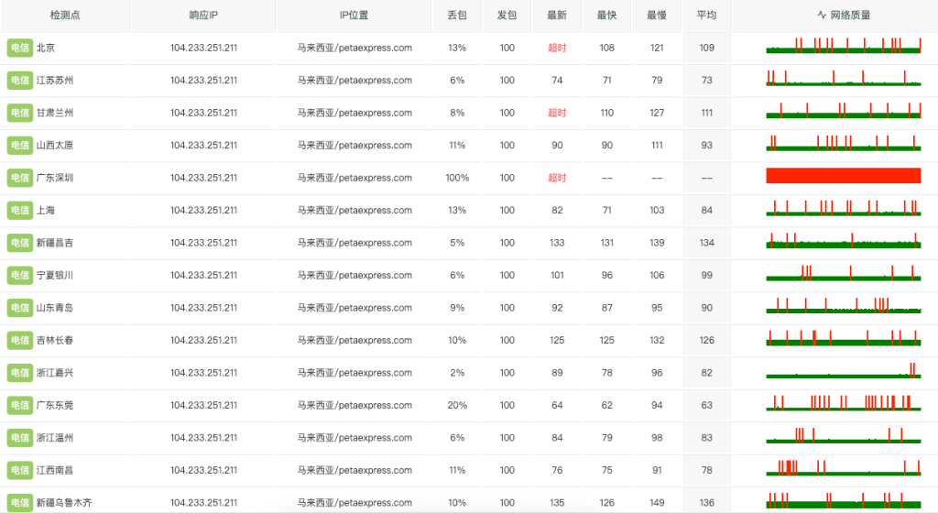Click the red 超时 text in 广东深圳 row
The width and height of the screenshot is (938, 513).
557,178
